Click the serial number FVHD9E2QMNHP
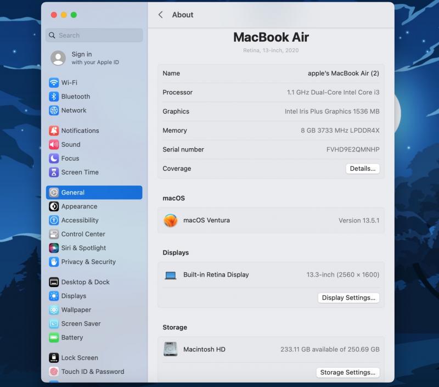439x387 pixels. 353,149
